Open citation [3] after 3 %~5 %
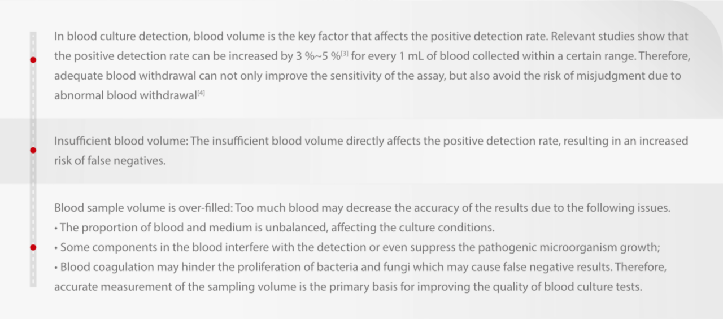723x319 pixels. (x=345, y=54)
